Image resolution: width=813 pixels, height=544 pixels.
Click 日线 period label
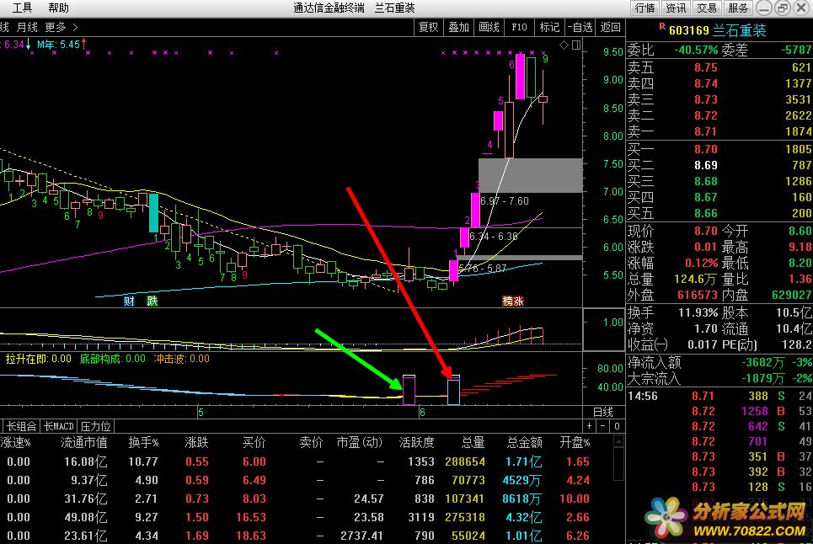click(603, 412)
